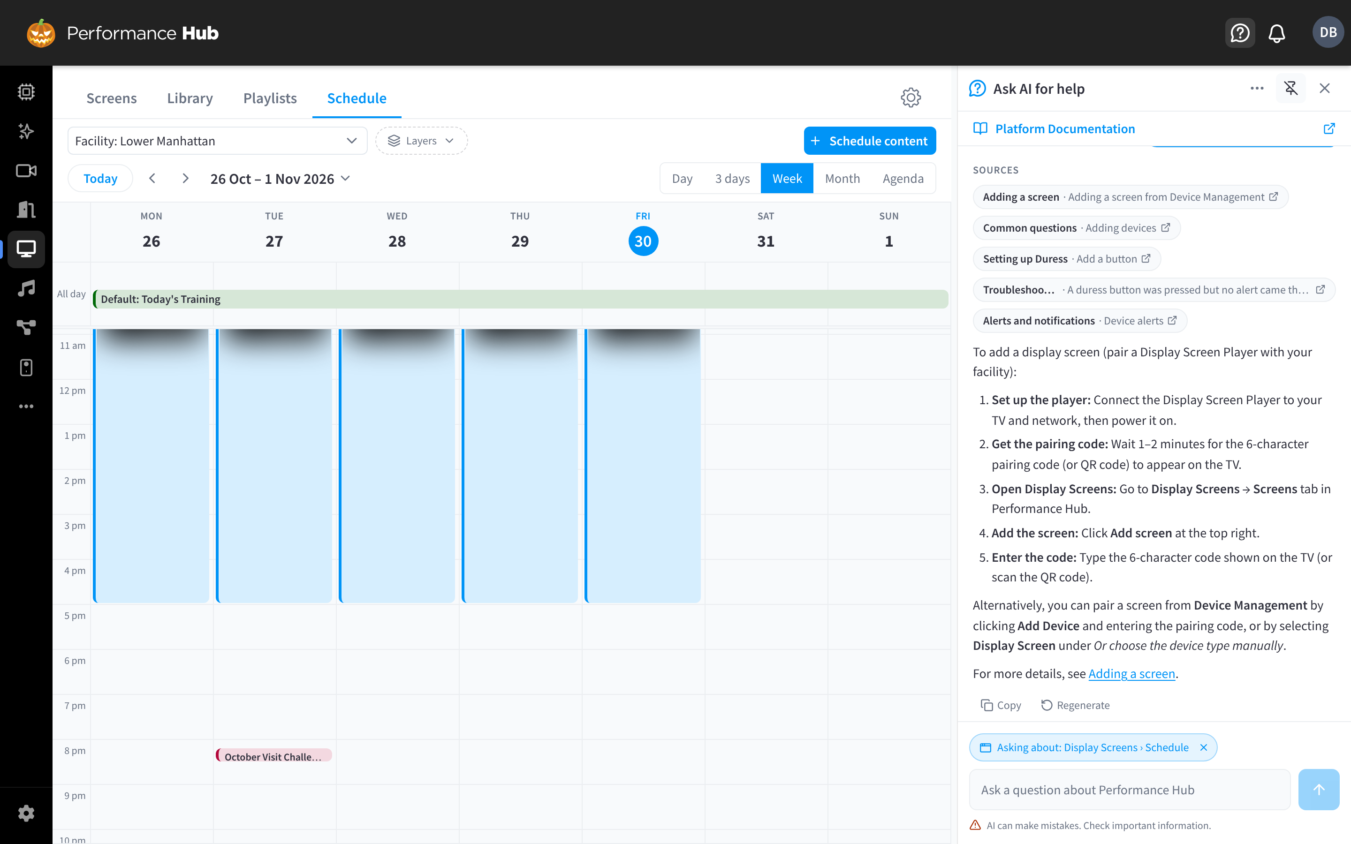Screen dimensions: 1351x844
Task: Copy the AI answer
Action: [1001, 705]
